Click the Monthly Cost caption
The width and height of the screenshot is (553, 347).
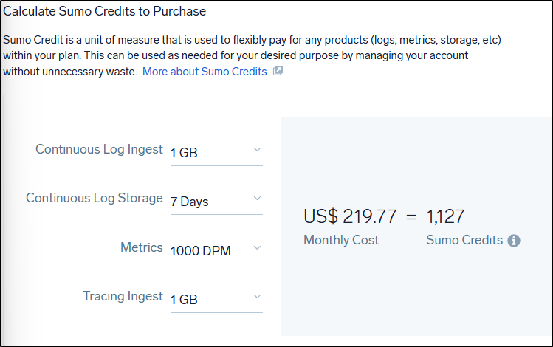(x=341, y=240)
